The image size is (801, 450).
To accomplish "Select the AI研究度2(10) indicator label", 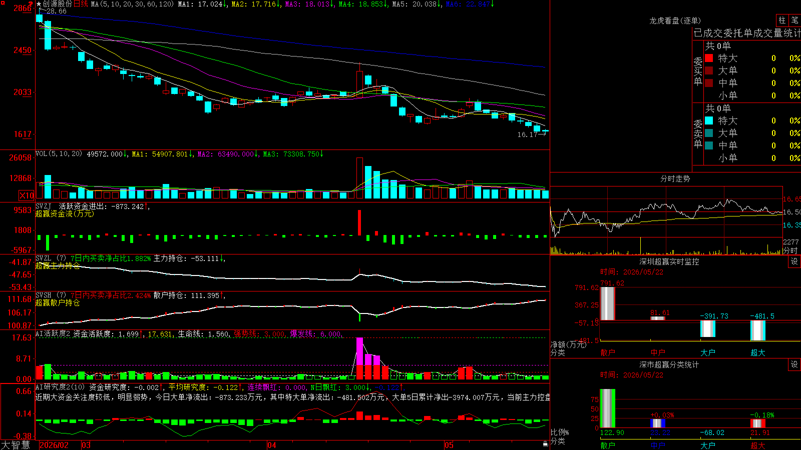I will click(60, 387).
